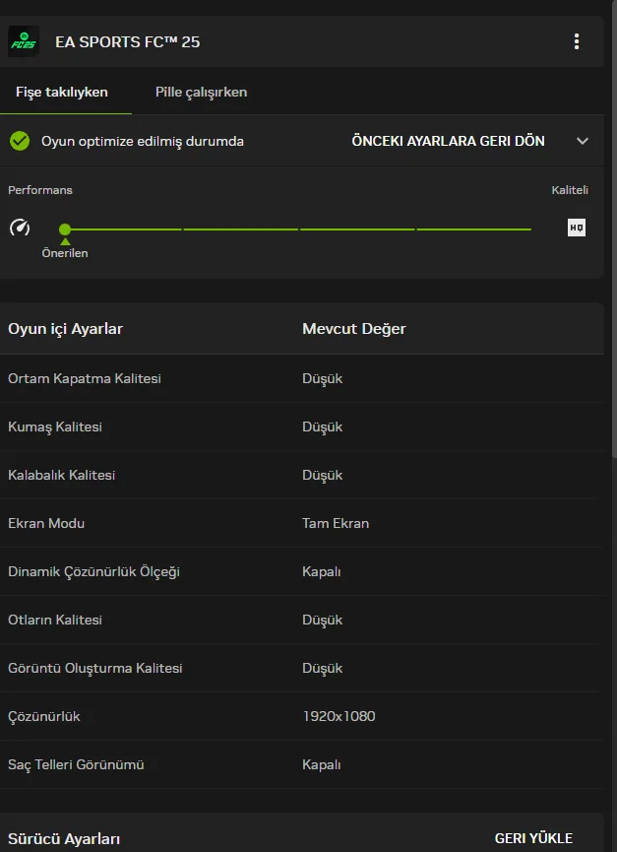The image size is (617, 852).
Task: Expand the optimization status chevron
Action: [583, 141]
